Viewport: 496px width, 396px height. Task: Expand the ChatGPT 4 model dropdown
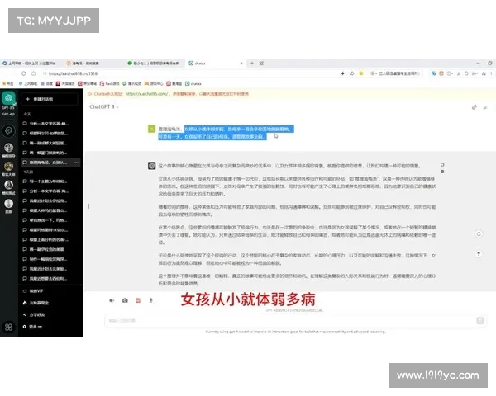pos(104,106)
